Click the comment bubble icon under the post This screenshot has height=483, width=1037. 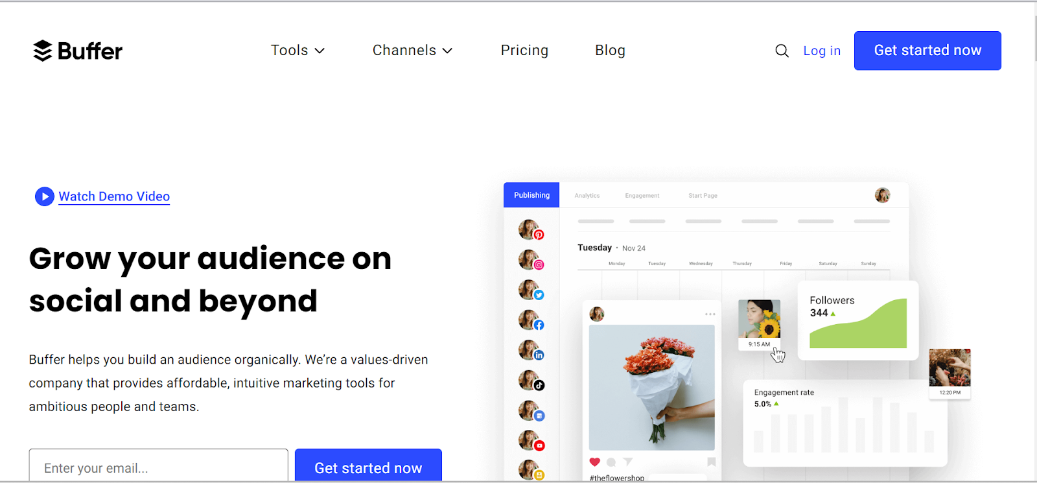611,462
